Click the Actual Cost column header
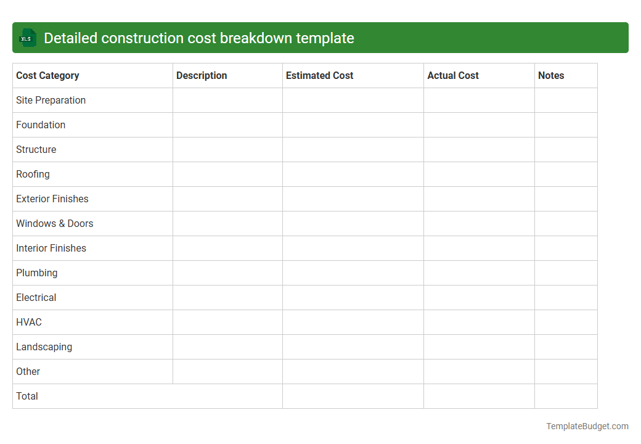The height and width of the screenshot is (444, 641). [x=453, y=75]
